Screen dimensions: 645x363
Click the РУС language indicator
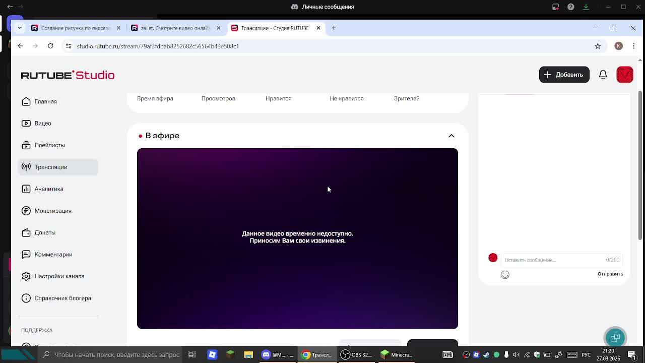pos(586,354)
